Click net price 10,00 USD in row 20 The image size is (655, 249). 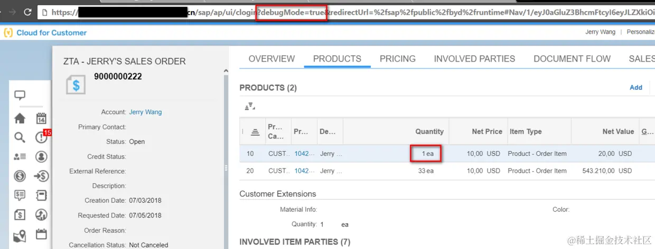(483, 171)
